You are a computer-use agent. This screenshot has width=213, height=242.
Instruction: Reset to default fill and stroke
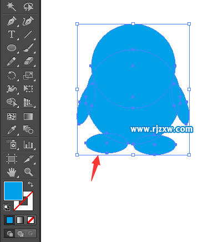point(7,208)
